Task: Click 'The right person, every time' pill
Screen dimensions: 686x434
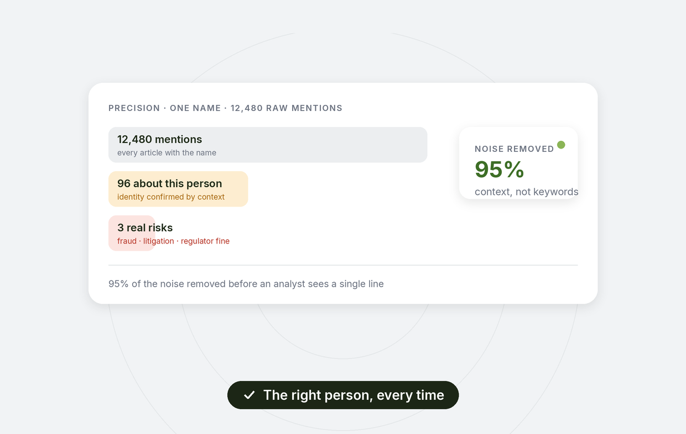Action: [343, 395]
